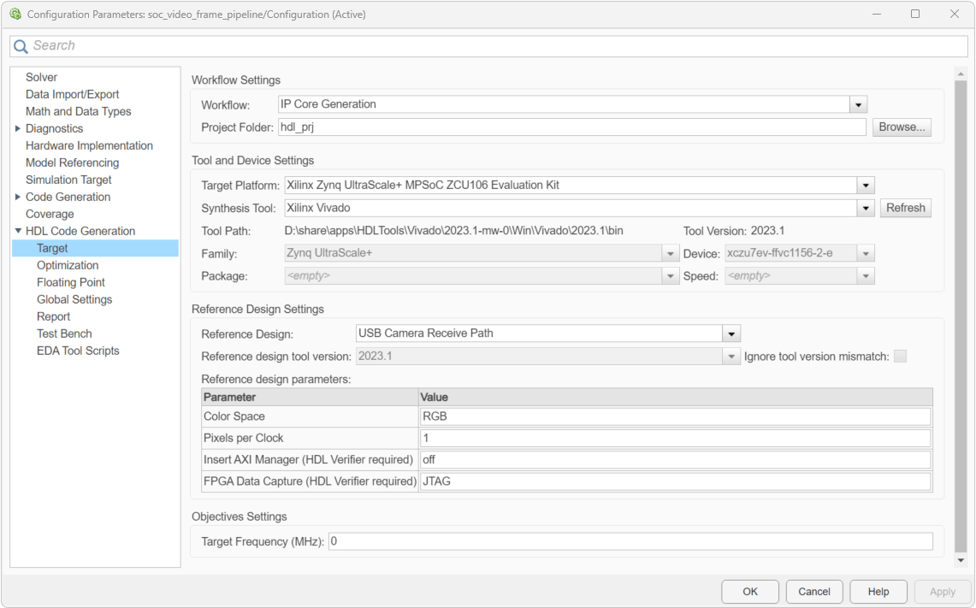Click the Color Space value field

[x=674, y=416]
